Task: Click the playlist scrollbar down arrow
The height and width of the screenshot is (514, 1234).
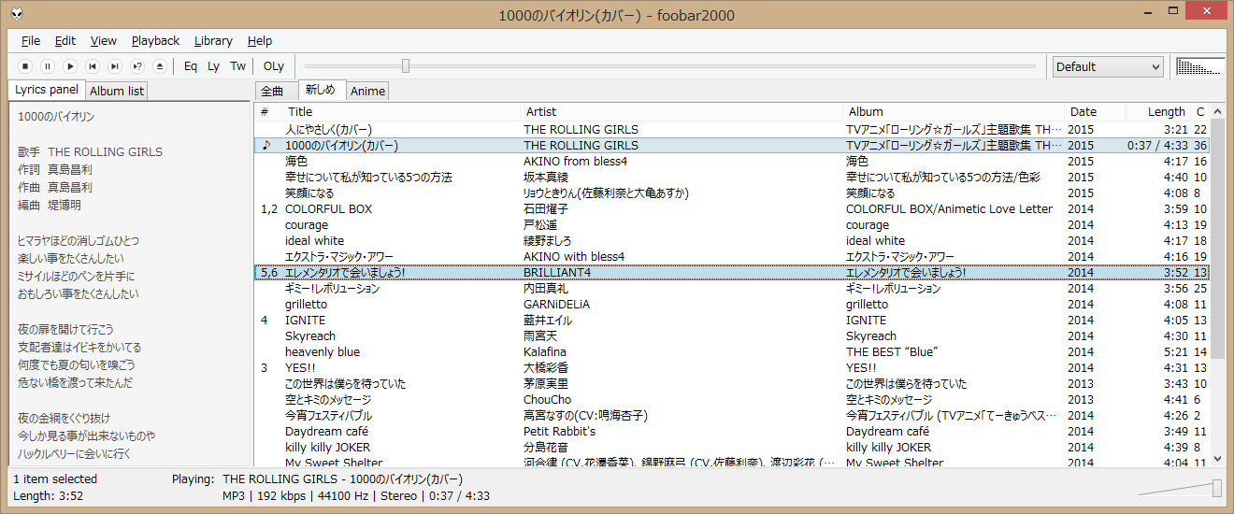Action: [1217, 458]
